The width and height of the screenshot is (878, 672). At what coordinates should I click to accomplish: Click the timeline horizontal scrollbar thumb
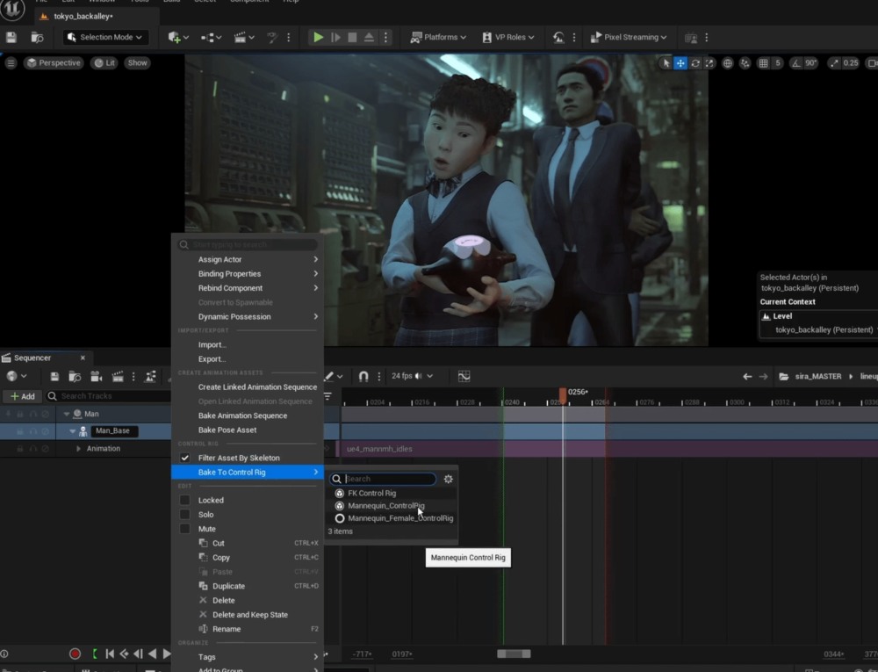pyautogui.click(x=514, y=654)
